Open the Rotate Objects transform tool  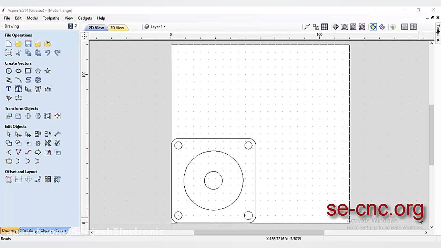pos(28,116)
